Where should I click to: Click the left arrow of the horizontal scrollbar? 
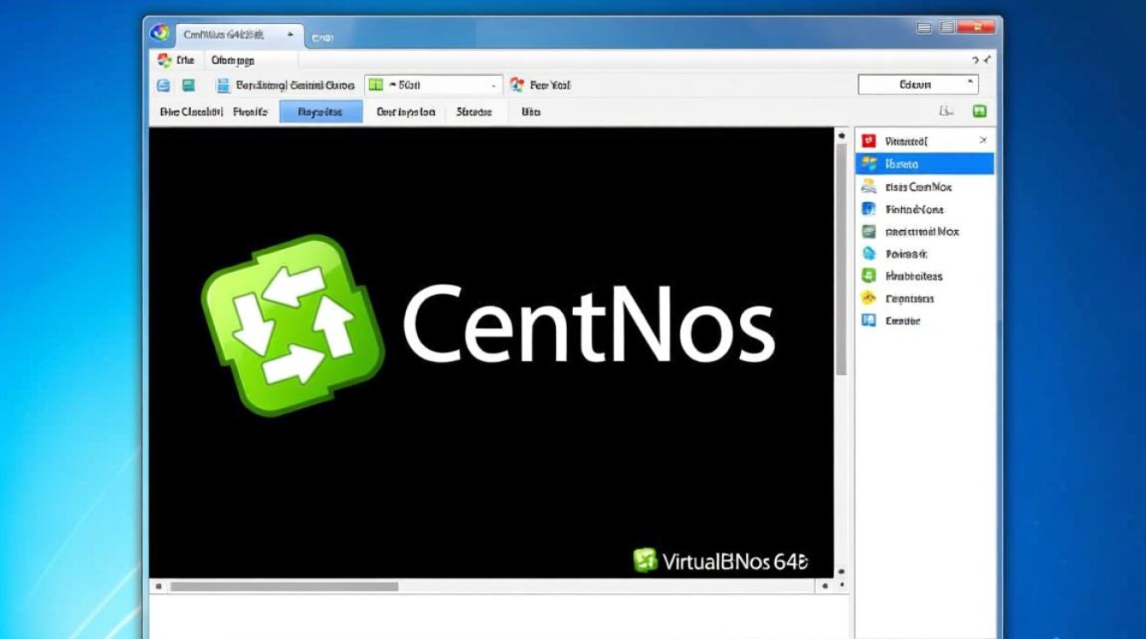tap(158, 586)
